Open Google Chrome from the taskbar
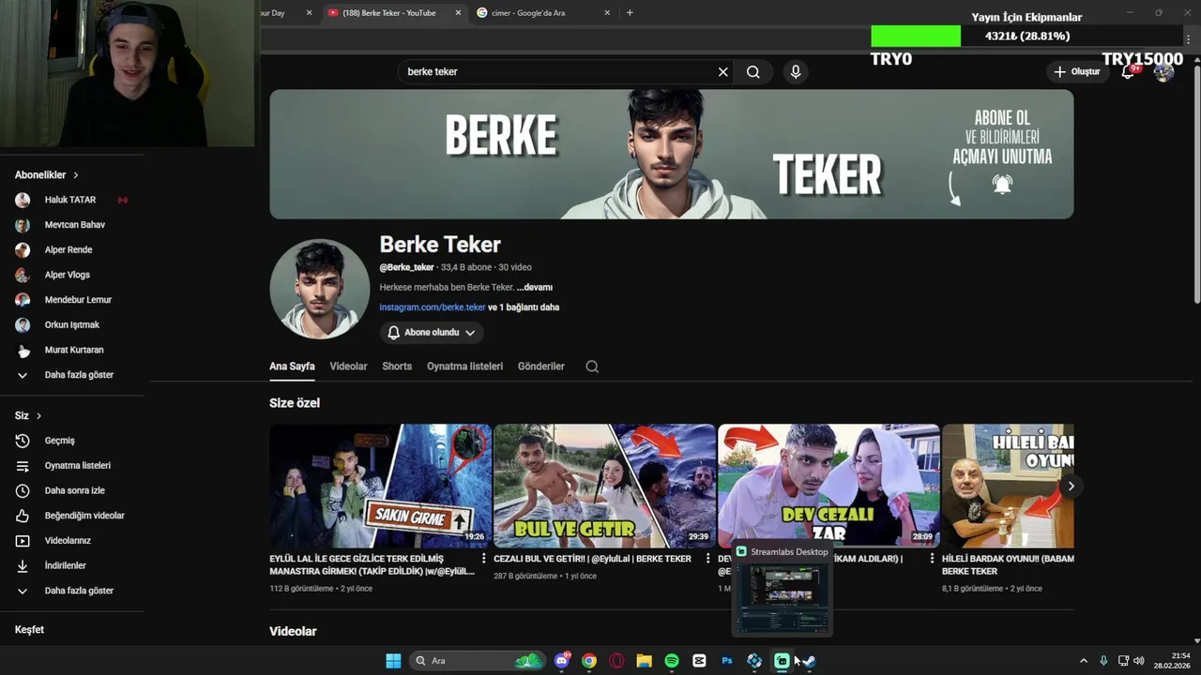This screenshot has width=1201, height=675. [x=589, y=661]
